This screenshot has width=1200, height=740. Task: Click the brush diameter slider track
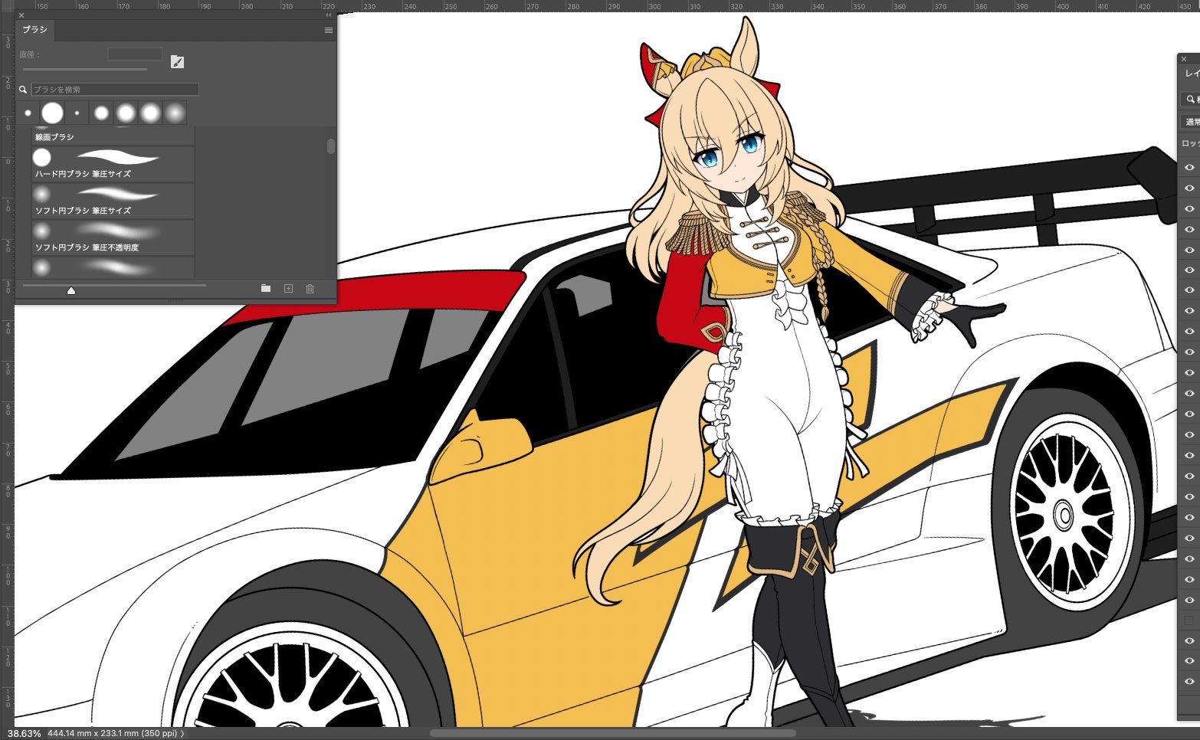pos(84,69)
